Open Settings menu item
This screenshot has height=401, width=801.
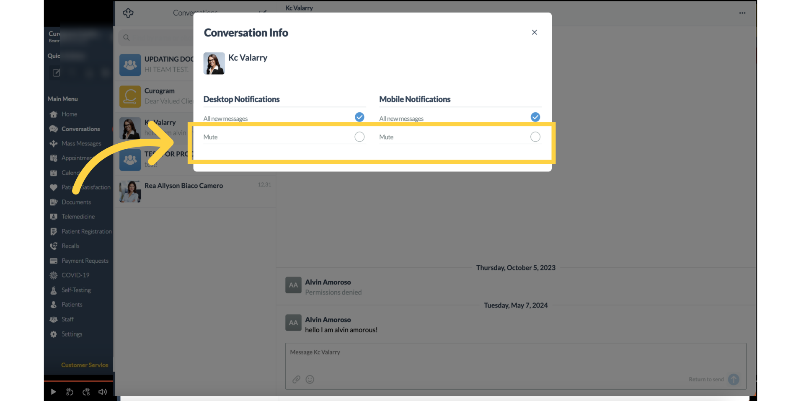click(72, 334)
